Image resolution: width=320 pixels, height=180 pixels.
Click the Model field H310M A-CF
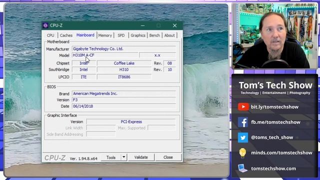(x=105, y=55)
